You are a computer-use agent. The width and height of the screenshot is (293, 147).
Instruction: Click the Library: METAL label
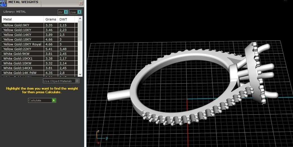click(x=15, y=11)
